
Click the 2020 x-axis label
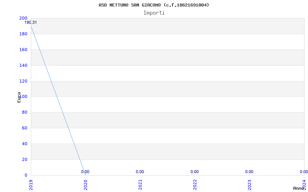85,185
